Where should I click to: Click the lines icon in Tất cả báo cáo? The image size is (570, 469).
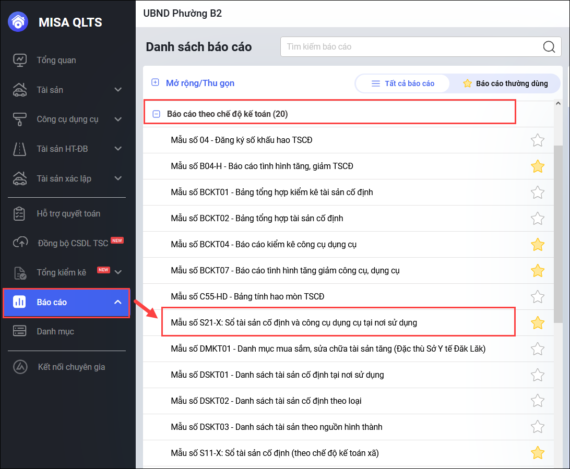tap(375, 83)
